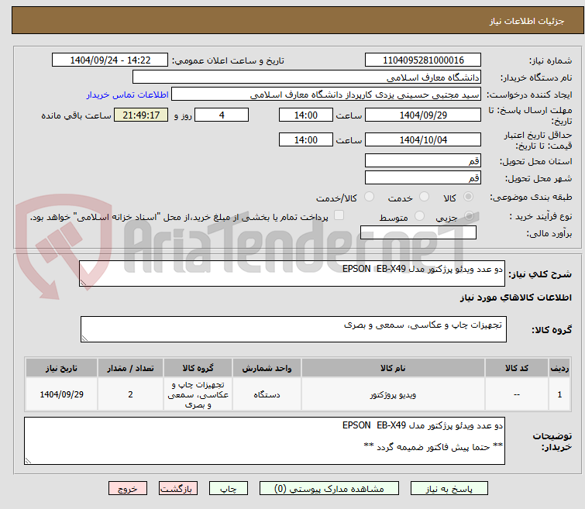Select the جزیی purchase type radio
Viewport: 585px width, 509px height.
469,215
